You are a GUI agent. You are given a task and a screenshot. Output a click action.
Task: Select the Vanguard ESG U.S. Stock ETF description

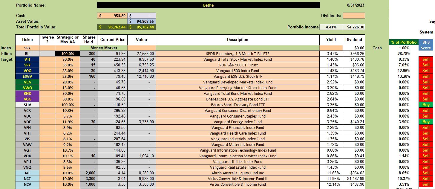pos(238,76)
